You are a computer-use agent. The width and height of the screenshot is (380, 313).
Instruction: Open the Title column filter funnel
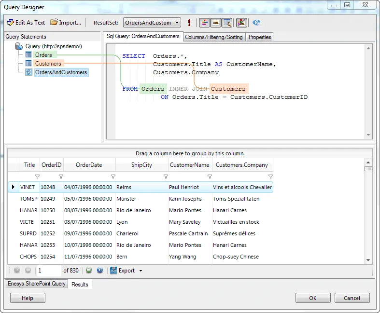pos(37,177)
